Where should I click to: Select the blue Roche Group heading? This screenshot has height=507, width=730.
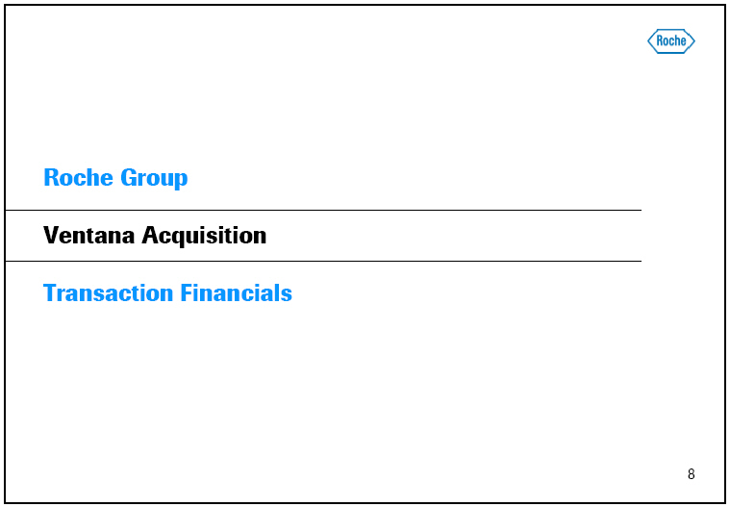[x=115, y=178]
